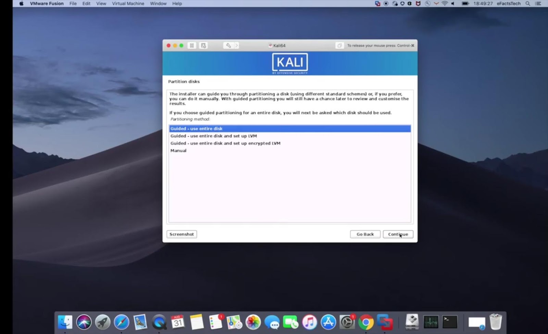Open Finder from the dock
Viewport: 548px width, 334px height.
[x=65, y=322]
